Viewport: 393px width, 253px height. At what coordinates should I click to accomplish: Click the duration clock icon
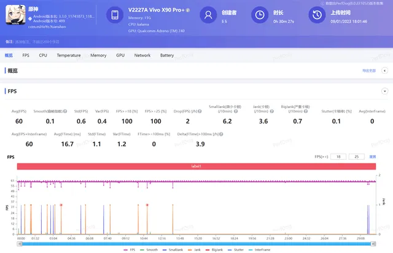point(260,14)
